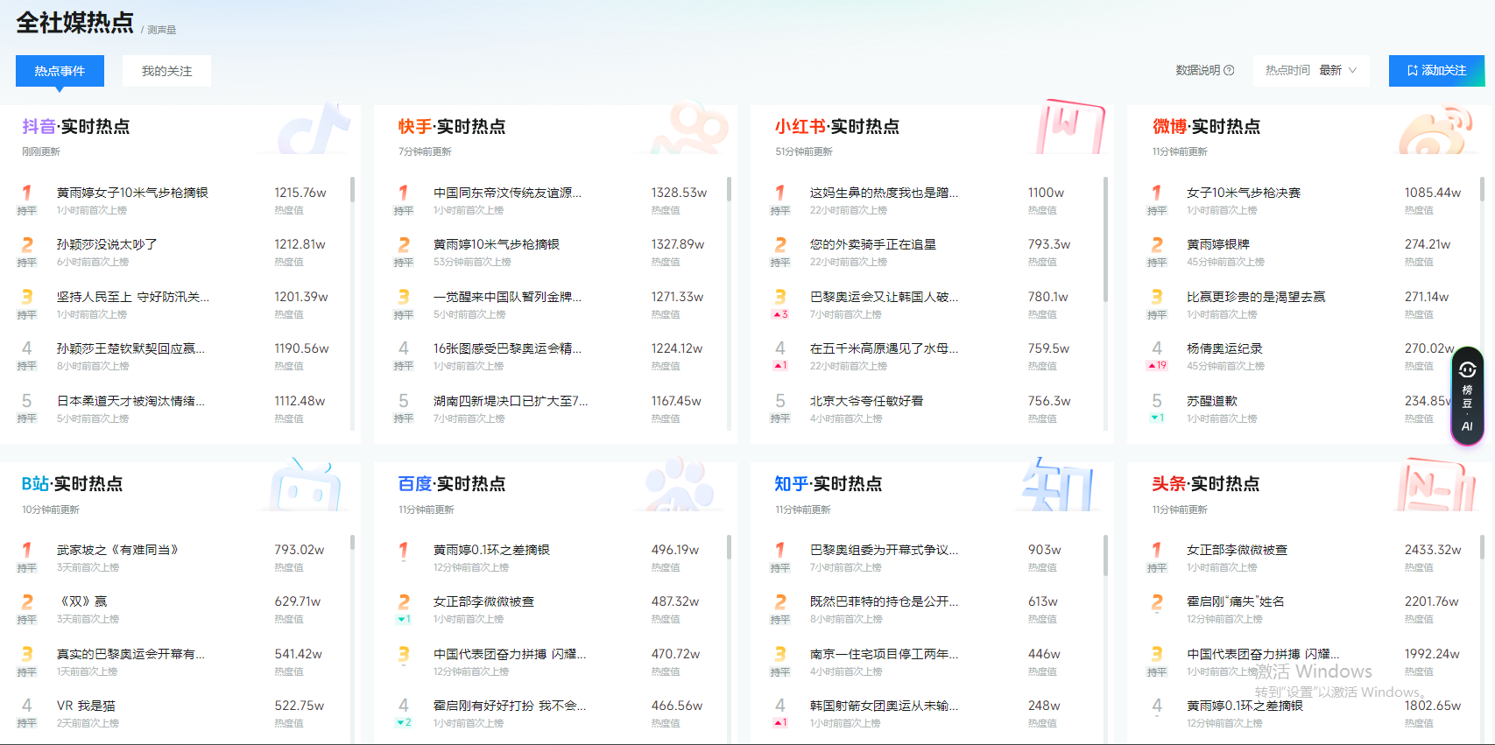
Task: Click the 头条 logo in the panel header
Action: (1436, 485)
